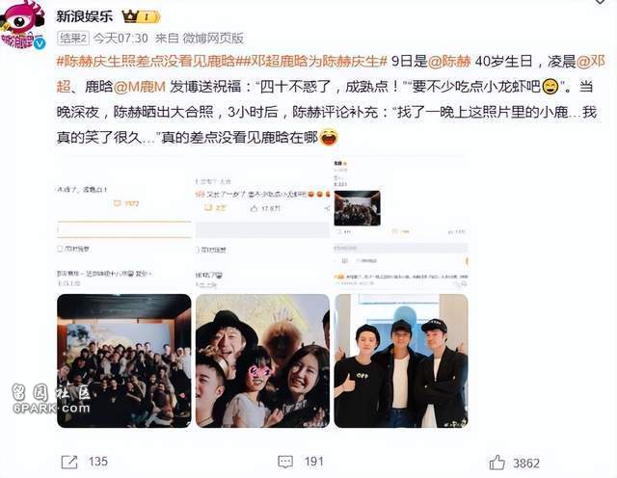
Task: Open hashtag #邓超鹿晗为陈赫庆生#
Action: pos(311,62)
